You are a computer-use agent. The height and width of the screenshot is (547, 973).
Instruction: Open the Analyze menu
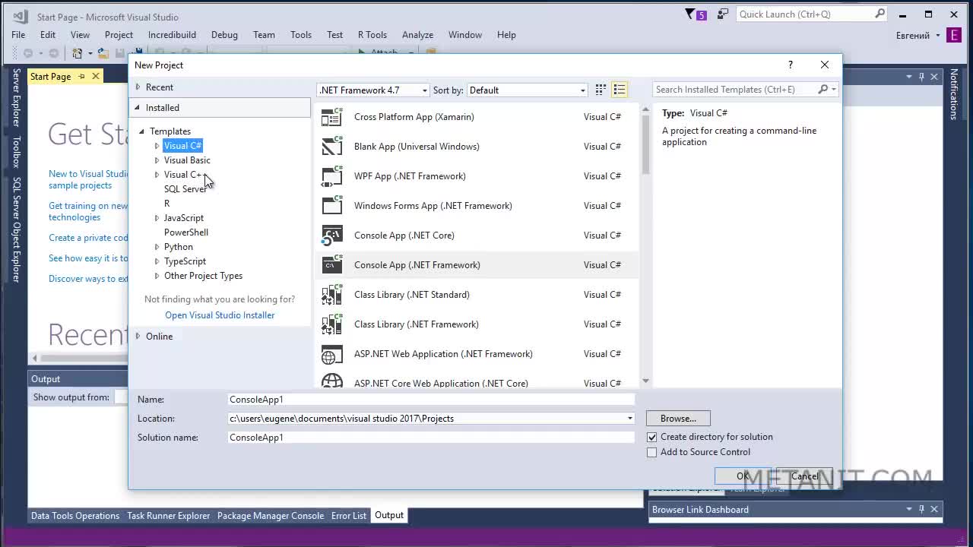(417, 35)
